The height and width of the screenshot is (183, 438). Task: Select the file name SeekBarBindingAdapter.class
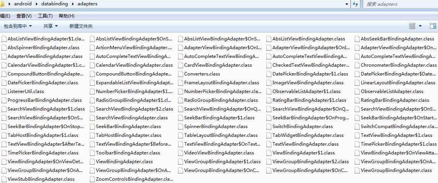pos(128,127)
